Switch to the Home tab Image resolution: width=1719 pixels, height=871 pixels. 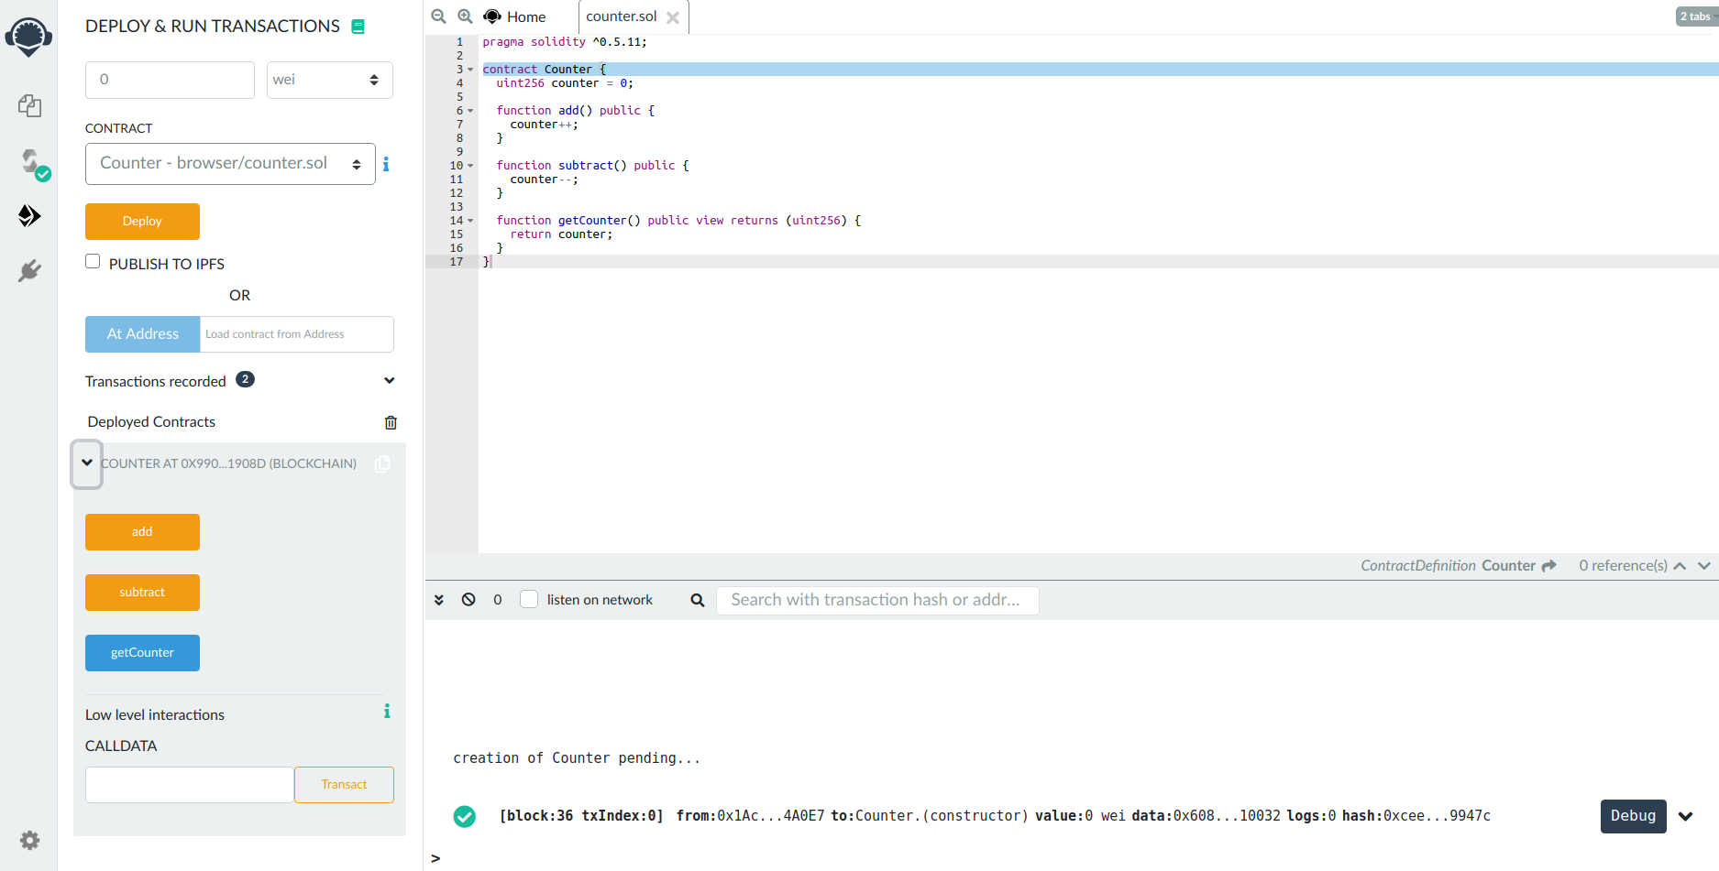click(515, 16)
